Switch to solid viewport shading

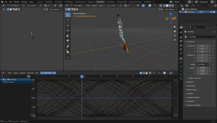click(x=167, y=6)
